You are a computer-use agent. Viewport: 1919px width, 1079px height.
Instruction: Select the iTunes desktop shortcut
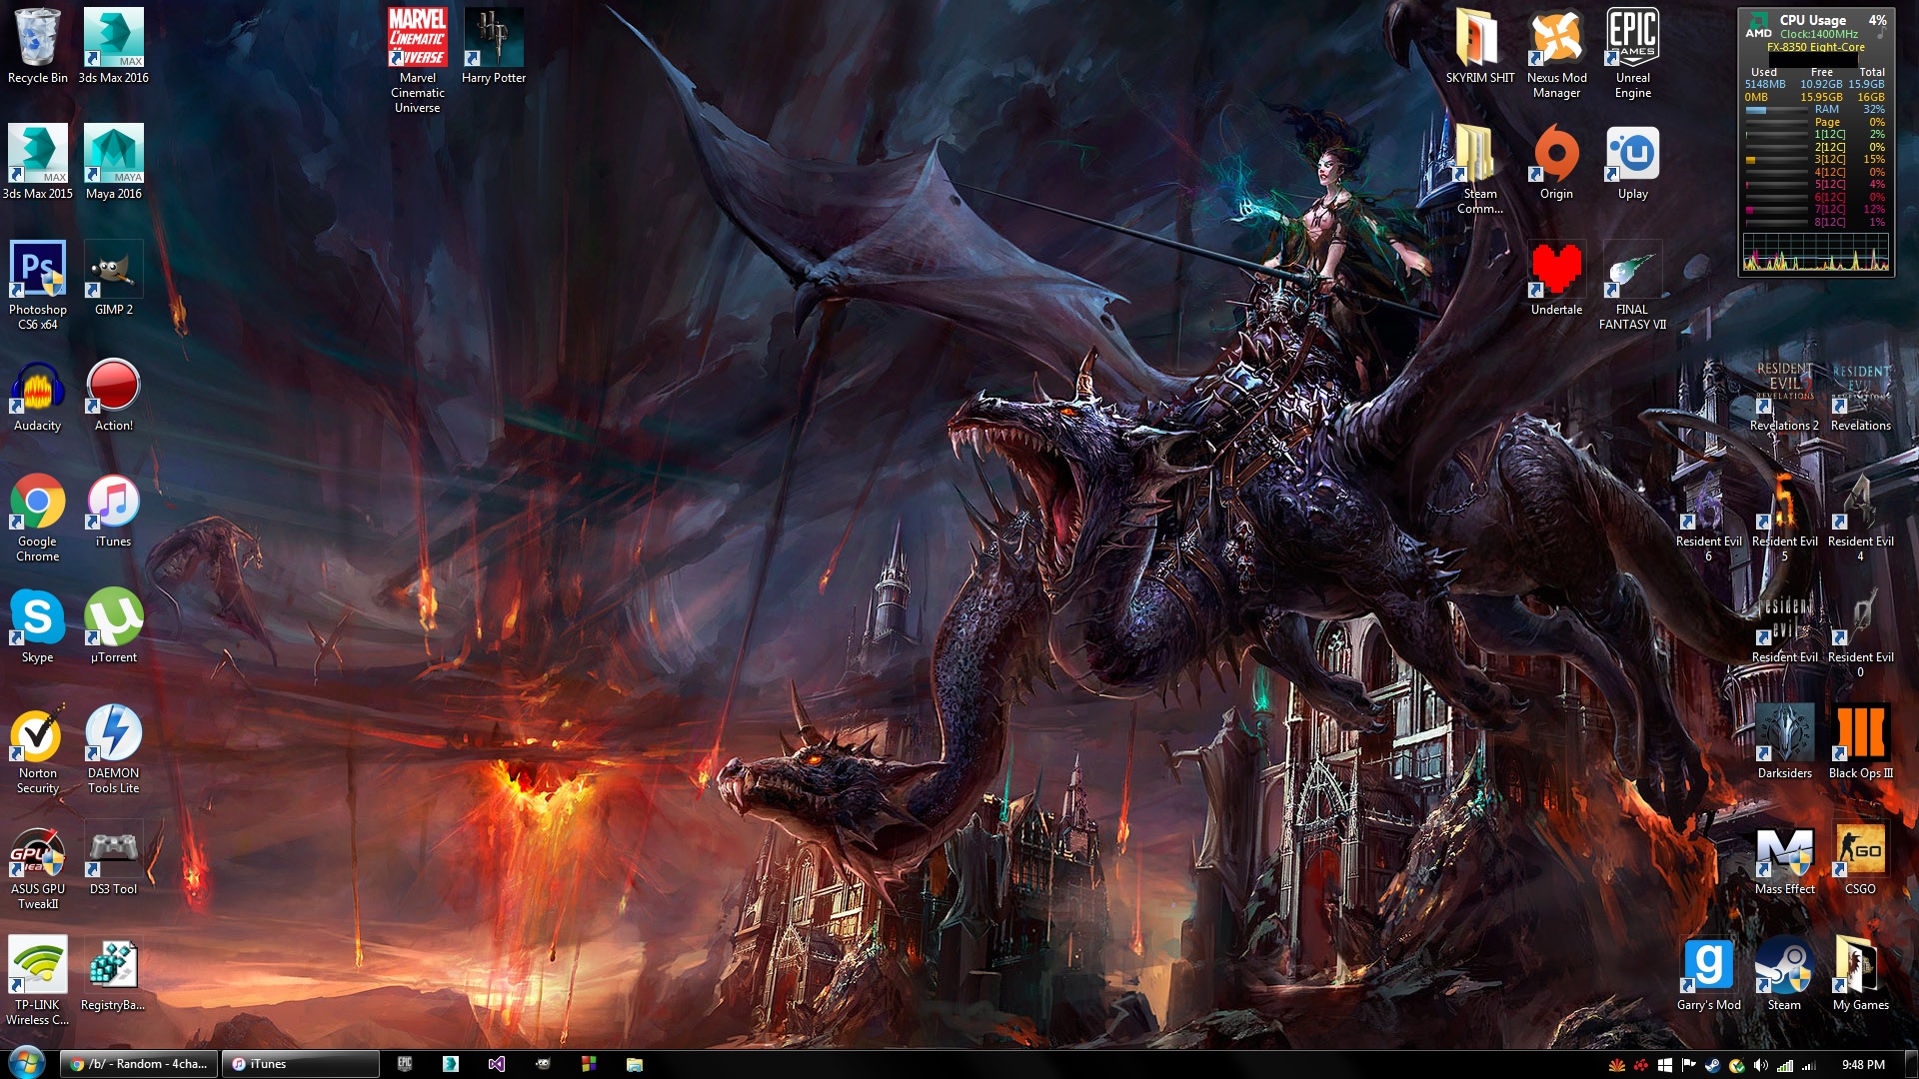tap(114, 510)
